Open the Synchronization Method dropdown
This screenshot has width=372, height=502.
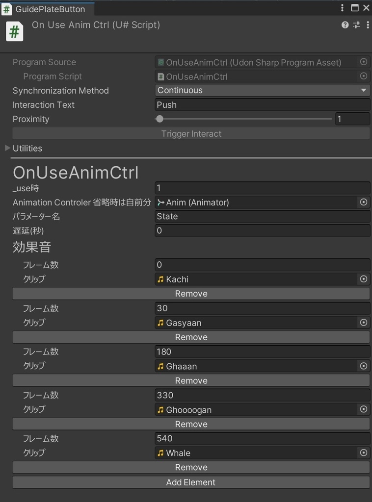point(263,90)
